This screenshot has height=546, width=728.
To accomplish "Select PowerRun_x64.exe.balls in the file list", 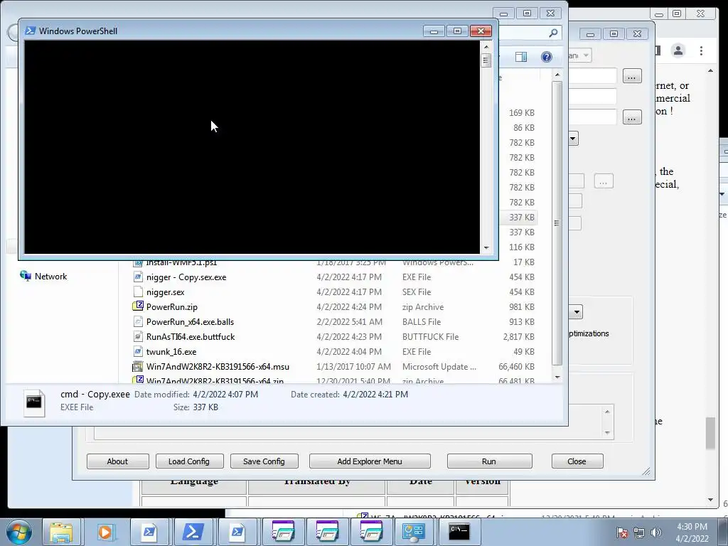I will 190,322.
